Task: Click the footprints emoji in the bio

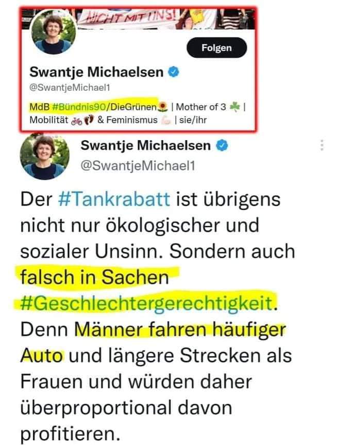Action: (x=89, y=120)
